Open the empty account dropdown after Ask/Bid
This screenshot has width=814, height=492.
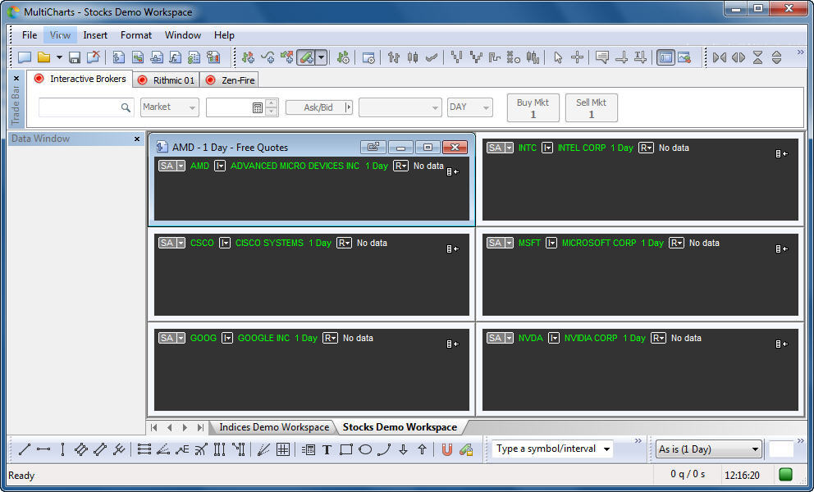click(x=400, y=107)
